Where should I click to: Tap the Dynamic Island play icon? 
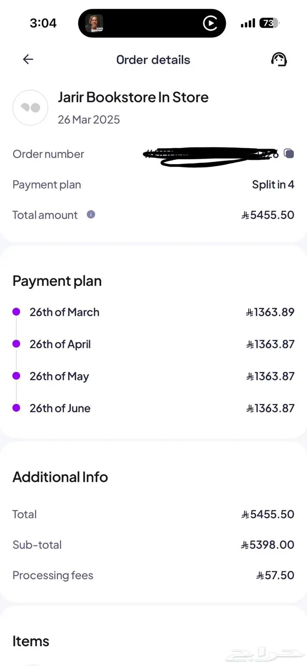point(210,23)
